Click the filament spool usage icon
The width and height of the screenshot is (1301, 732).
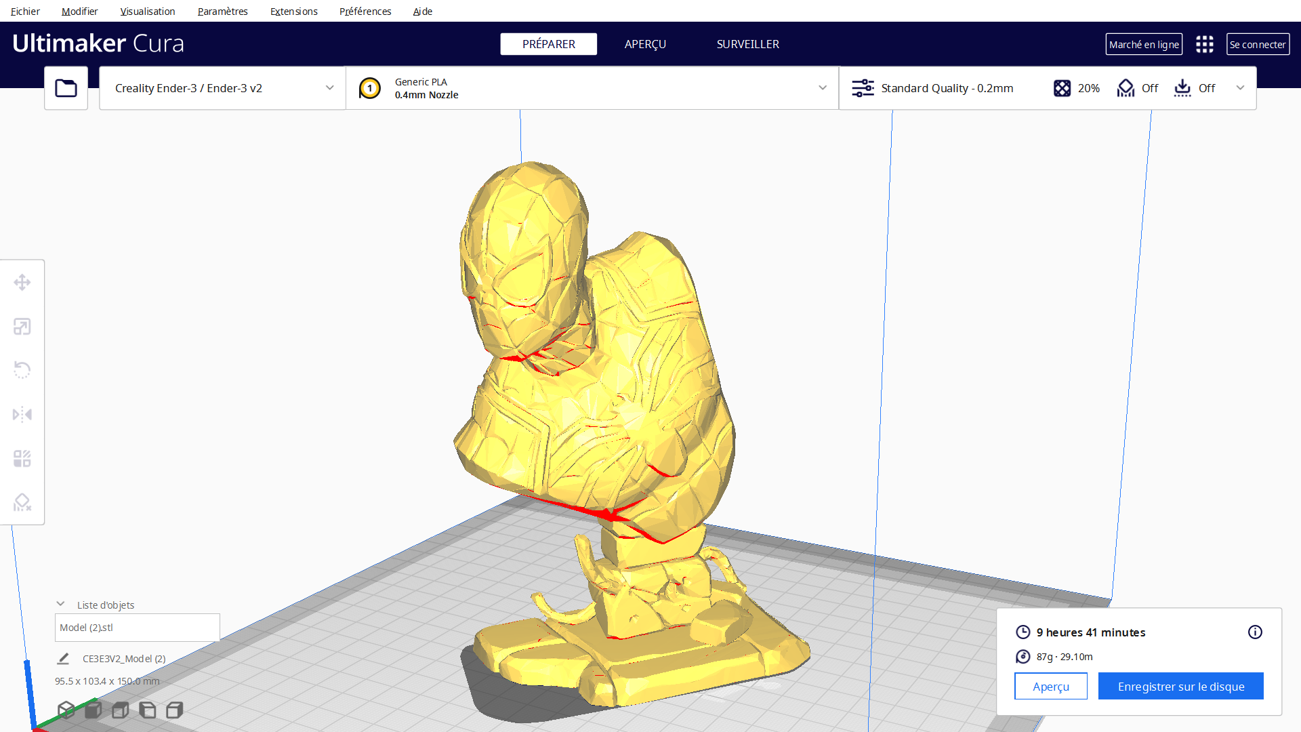1023,656
